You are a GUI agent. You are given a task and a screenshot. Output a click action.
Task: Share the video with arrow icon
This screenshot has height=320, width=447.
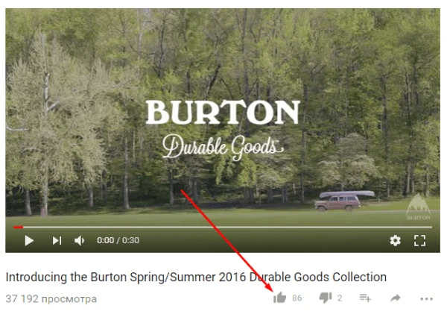tap(396, 298)
